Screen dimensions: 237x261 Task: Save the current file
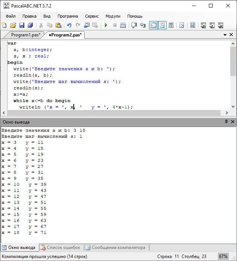22,25
